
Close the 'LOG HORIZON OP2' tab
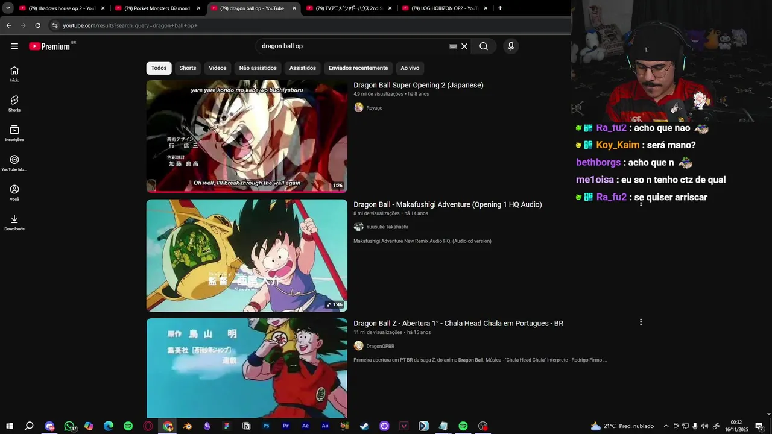click(486, 8)
